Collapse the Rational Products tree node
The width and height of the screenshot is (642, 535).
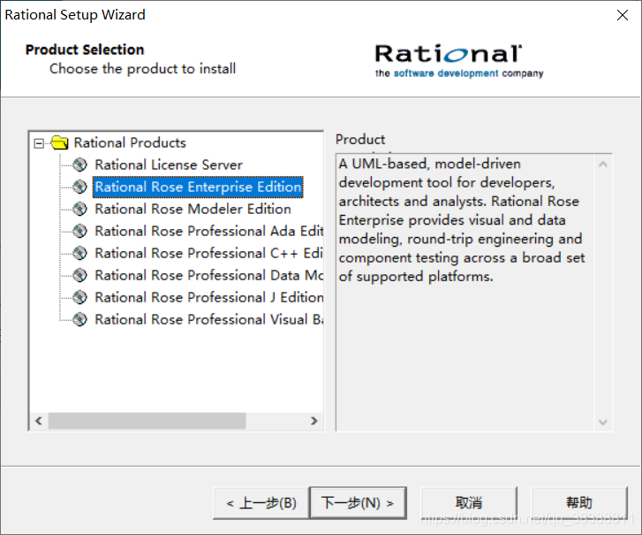coord(39,143)
